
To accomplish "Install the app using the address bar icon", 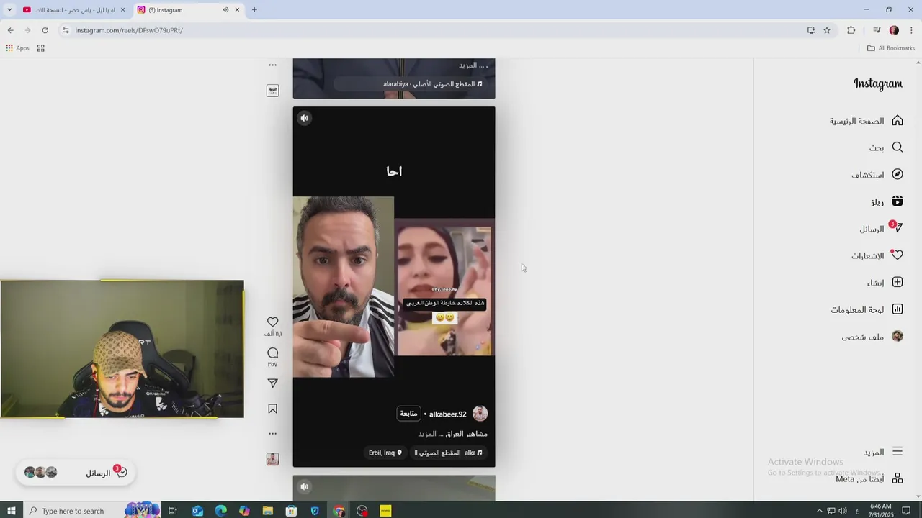I will 811,30.
